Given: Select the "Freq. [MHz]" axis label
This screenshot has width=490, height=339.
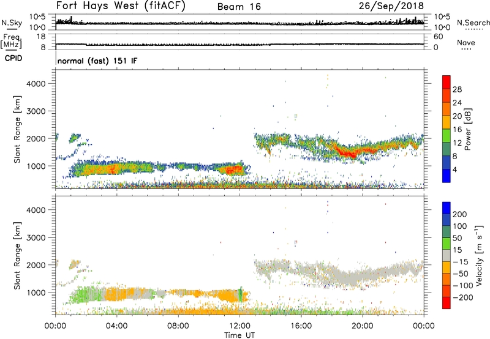Looking at the screenshot, I should [11, 42].
